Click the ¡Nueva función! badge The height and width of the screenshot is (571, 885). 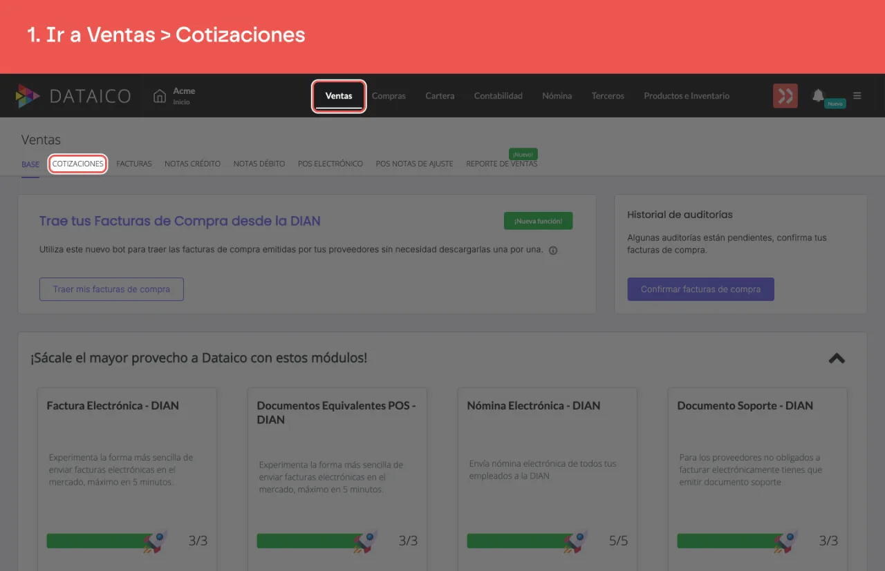[539, 221]
